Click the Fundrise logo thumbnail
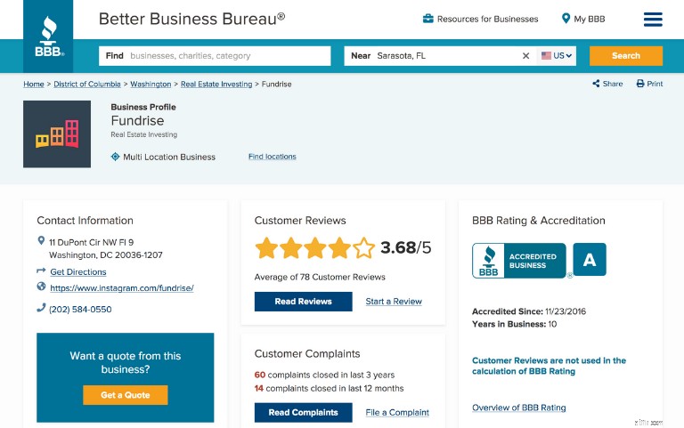This screenshot has width=684, height=428. (x=57, y=133)
